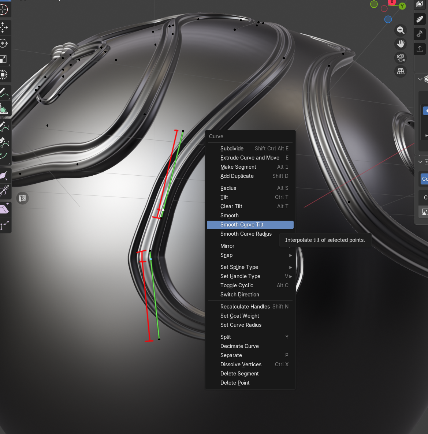Collapse the panel beside the sliders icon

pos(420,162)
